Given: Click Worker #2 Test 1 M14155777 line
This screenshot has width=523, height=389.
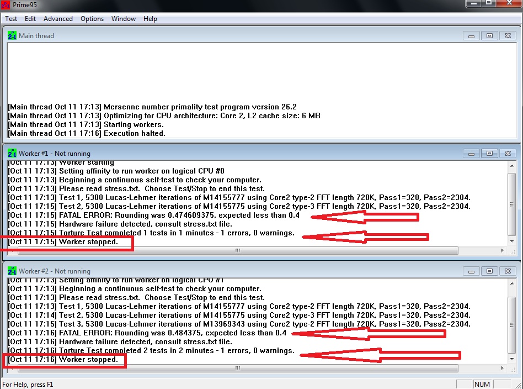Looking at the screenshot, I should tap(239, 306).
